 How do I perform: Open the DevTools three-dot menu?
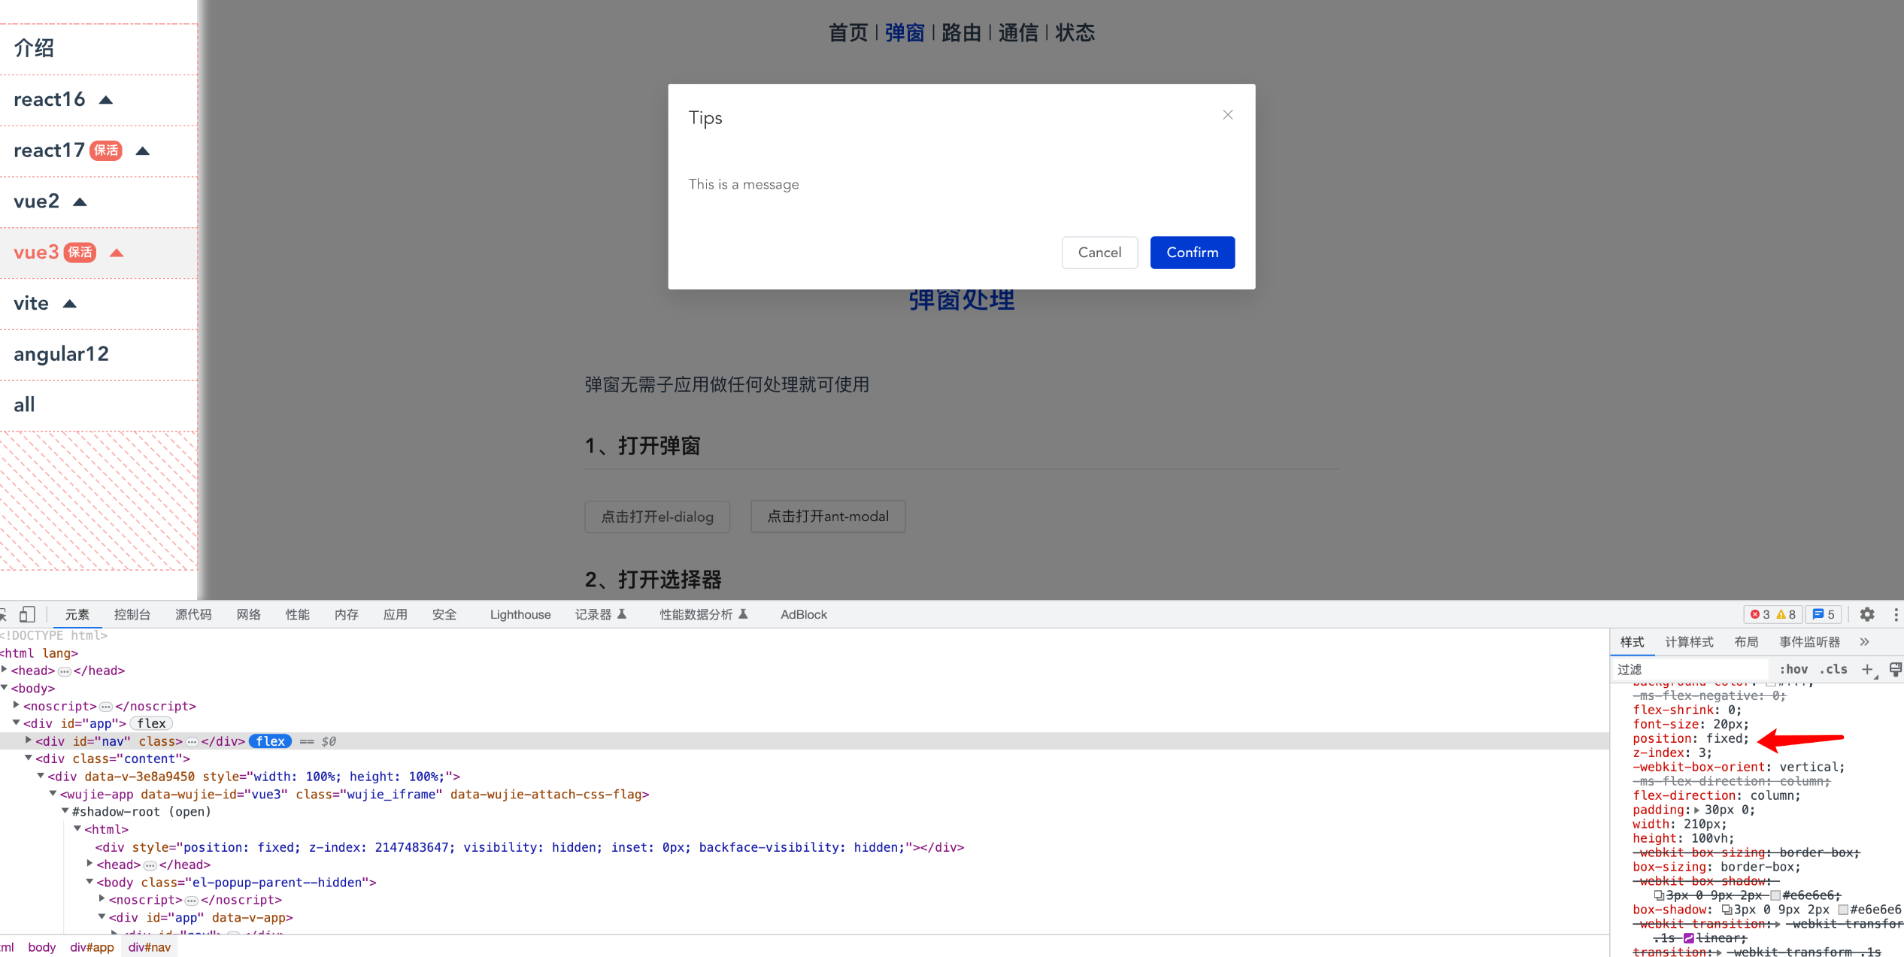[x=1896, y=614]
